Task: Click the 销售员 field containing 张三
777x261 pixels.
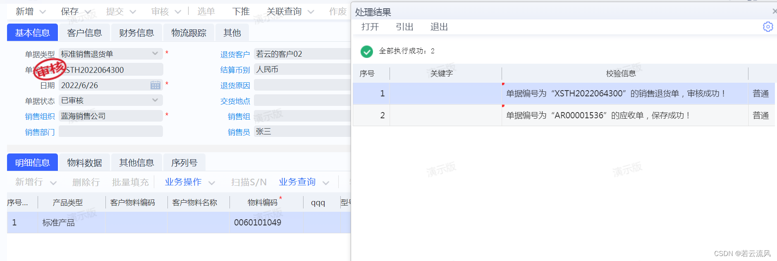Action: (302, 132)
